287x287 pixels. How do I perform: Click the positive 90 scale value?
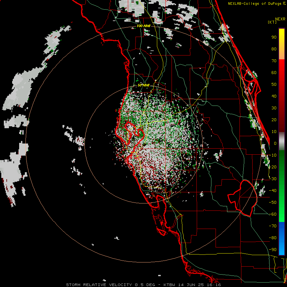[274, 37]
